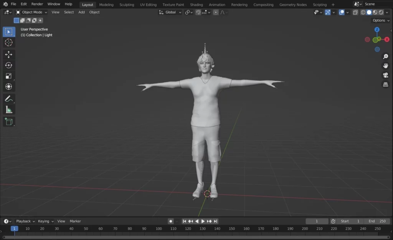Choose invert selection mode icon
393x240 pixels.
coord(34,20)
